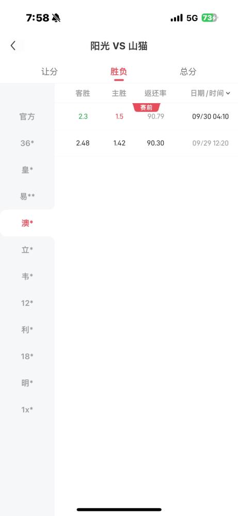Select the 1x* bookmaker in sidebar
Viewport: 238px width, 516px height.
coord(27,410)
